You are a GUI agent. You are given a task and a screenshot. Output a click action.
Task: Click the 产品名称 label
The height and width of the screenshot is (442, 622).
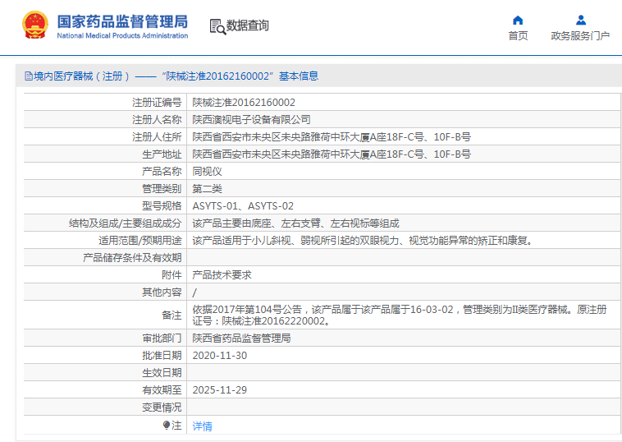[x=162, y=172]
